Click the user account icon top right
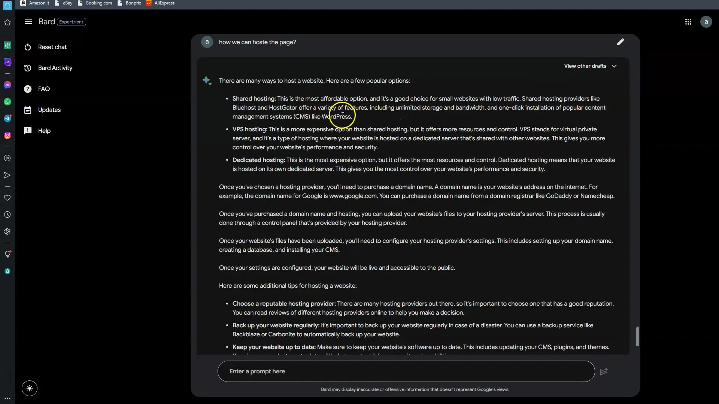This screenshot has width=719, height=404. [x=706, y=22]
